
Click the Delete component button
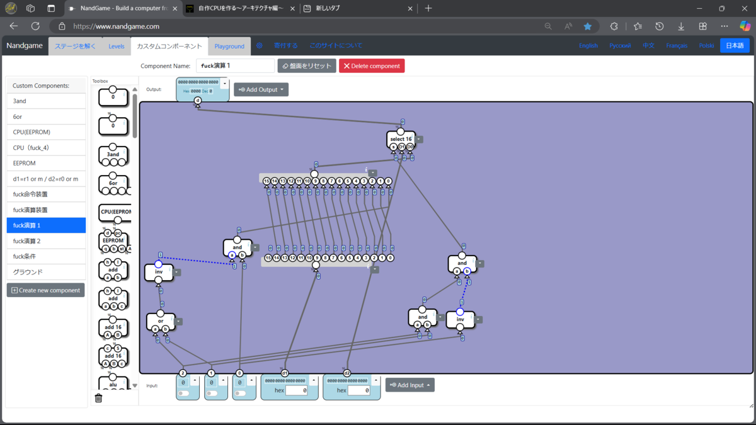pos(372,66)
